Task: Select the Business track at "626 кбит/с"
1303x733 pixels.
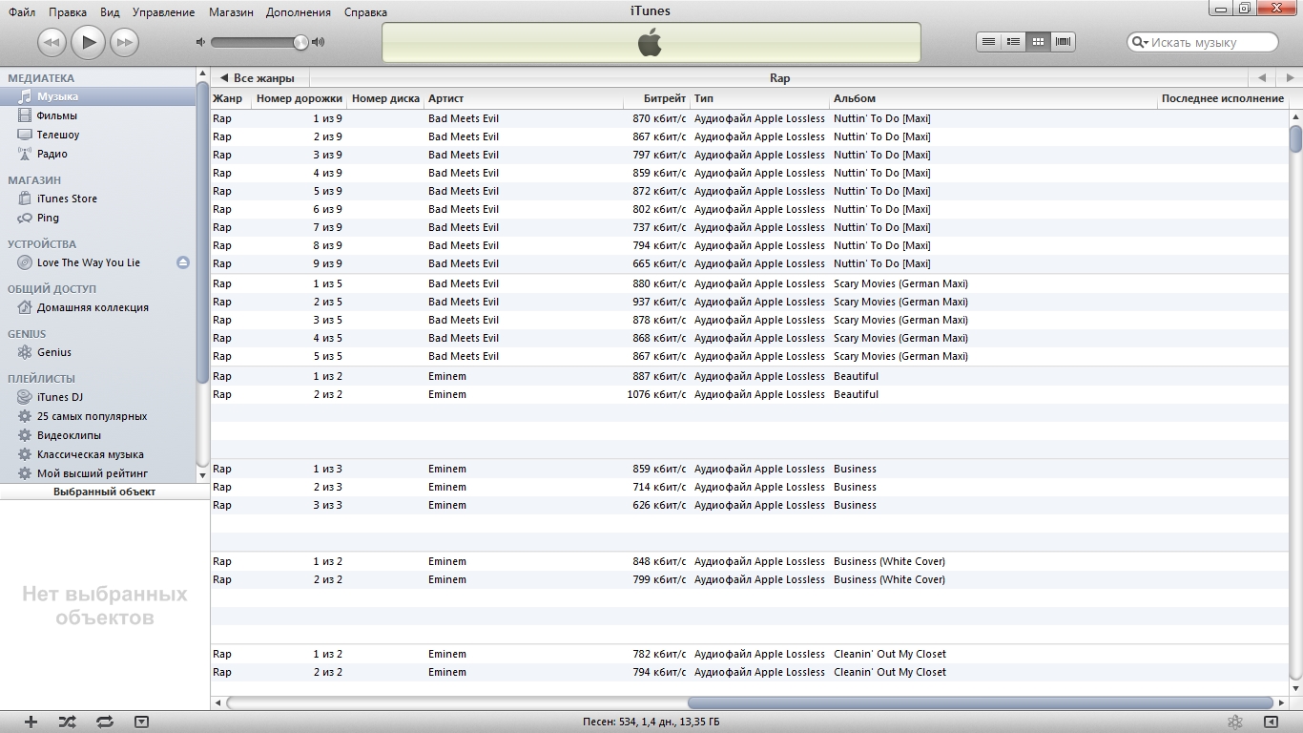Action: pos(749,505)
